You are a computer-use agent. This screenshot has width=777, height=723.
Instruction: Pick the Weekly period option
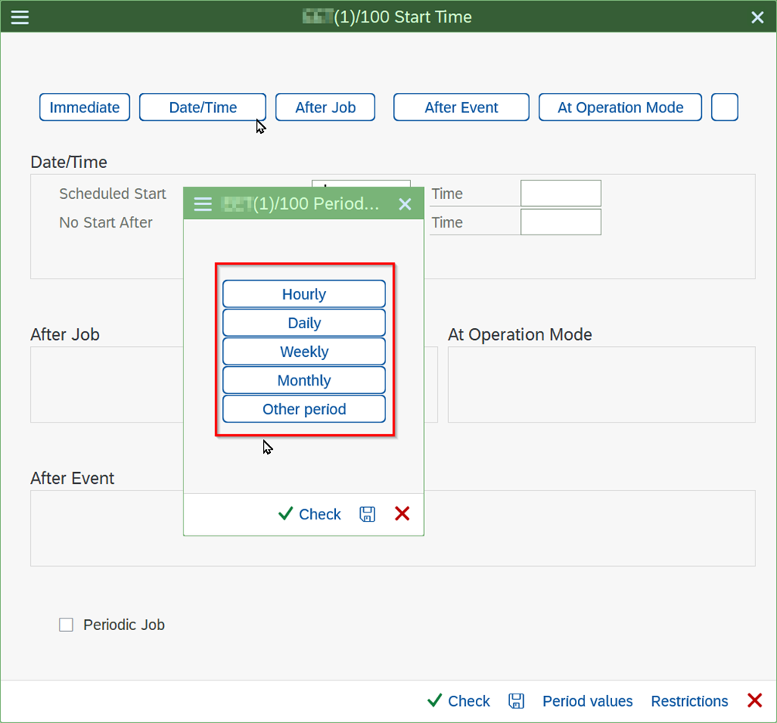pos(304,351)
